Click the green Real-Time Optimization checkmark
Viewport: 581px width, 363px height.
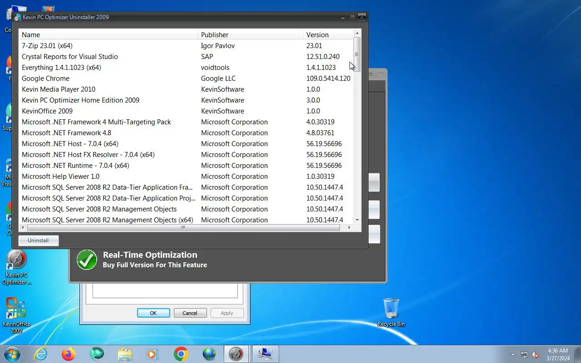(87, 260)
